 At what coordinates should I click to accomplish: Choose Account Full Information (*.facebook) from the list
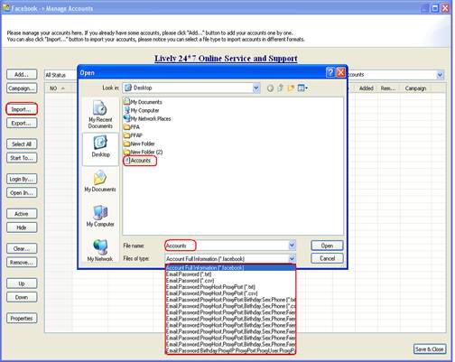230,268
